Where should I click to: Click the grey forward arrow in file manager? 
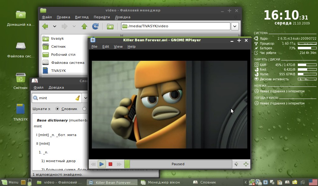click(65, 26)
